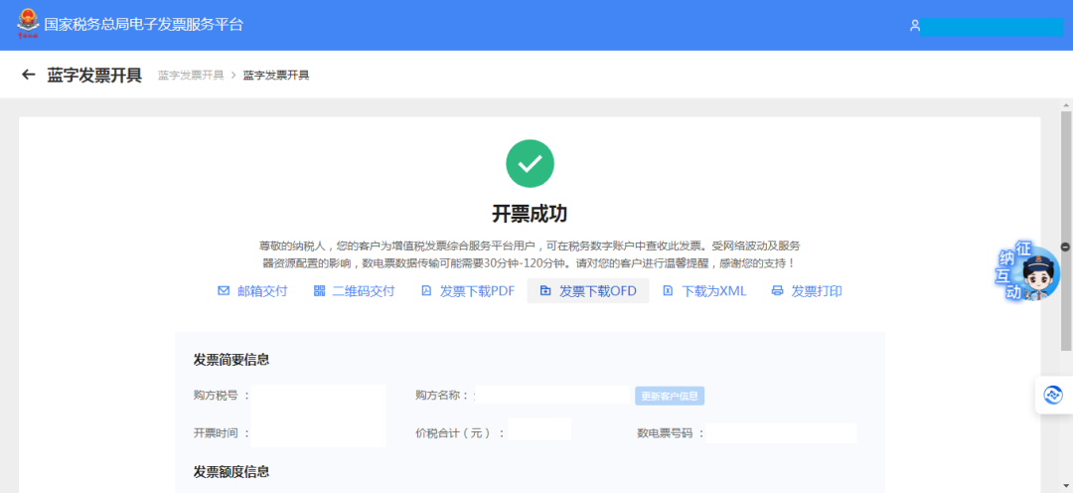This screenshot has width=1073, height=493.
Task: Select 发票打印
Action: pyautogui.click(x=807, y=291)
